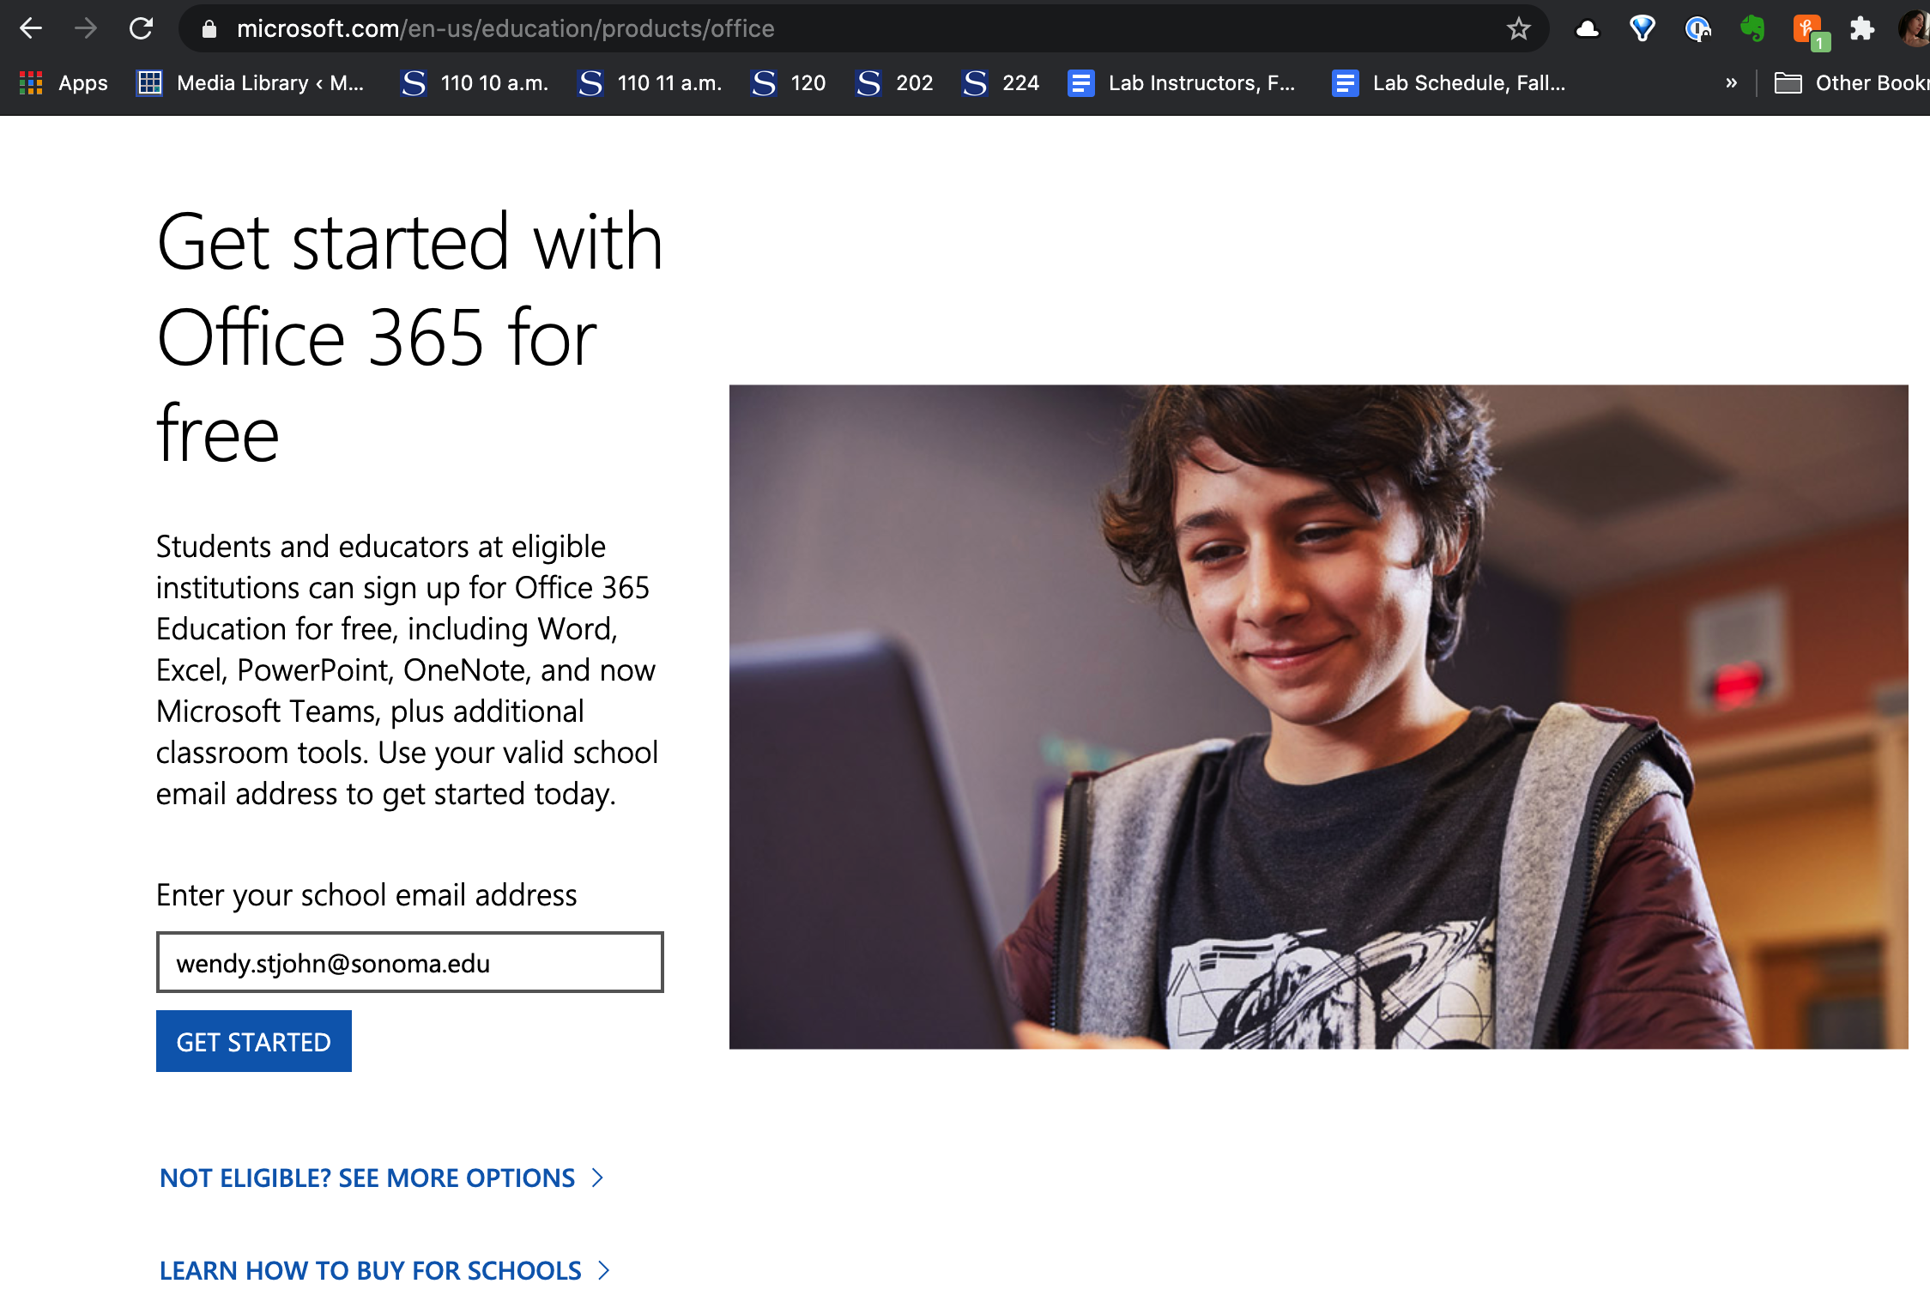Click the lock icon in the address bar
This screenshot has width=1930, height=1302.
(209, 29)
